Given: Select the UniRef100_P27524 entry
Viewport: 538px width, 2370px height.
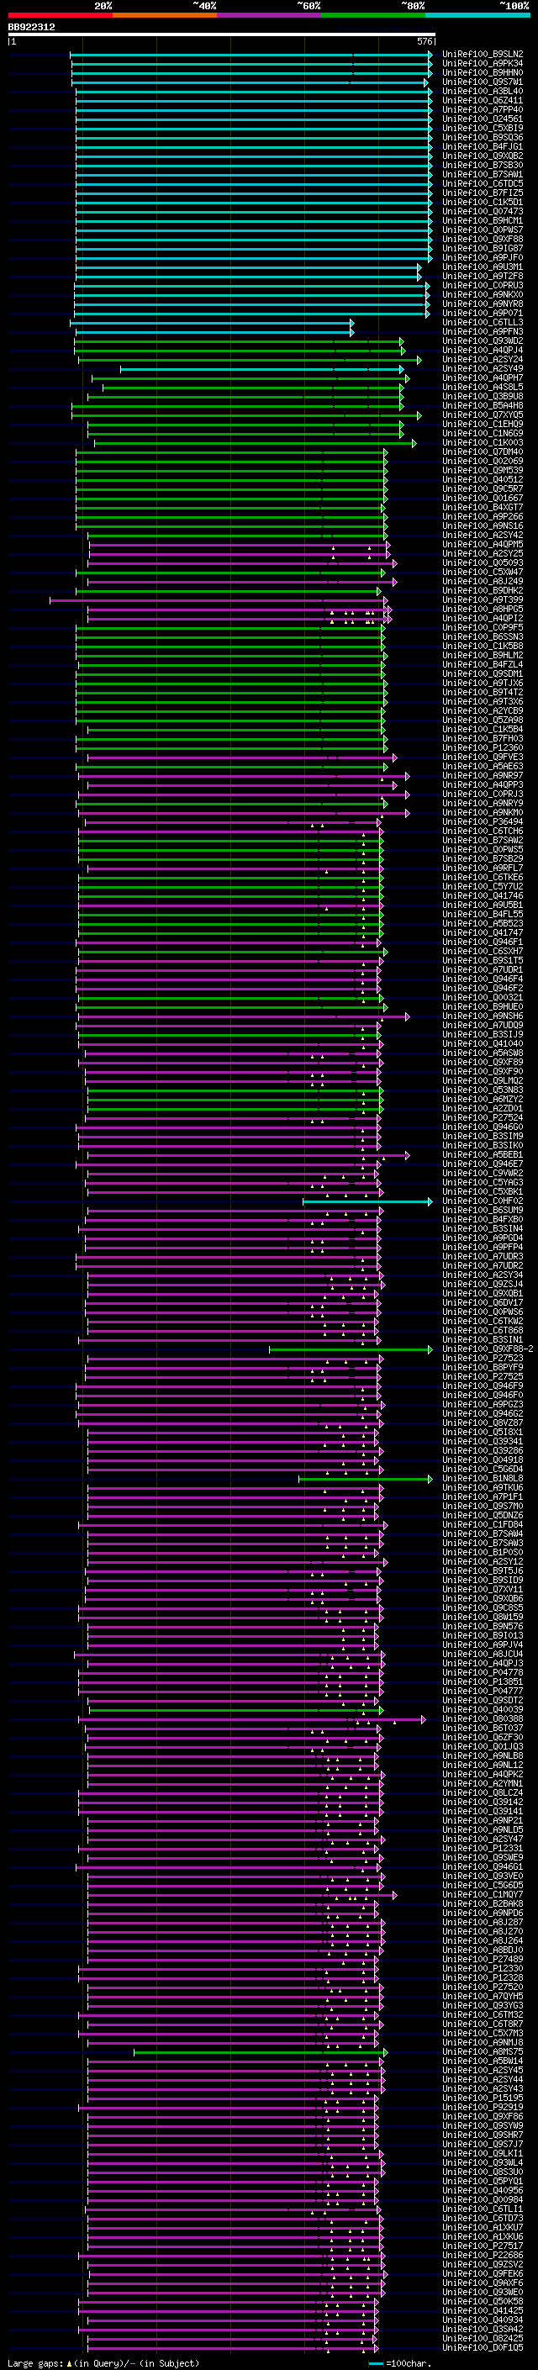Looking at the screenshot, I should pos(483,1118).
